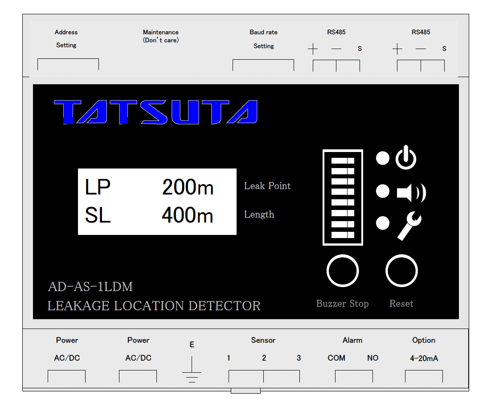The image size is (491, 403).
Task: Click the "Option" label
Action: [x=424, y=340]
